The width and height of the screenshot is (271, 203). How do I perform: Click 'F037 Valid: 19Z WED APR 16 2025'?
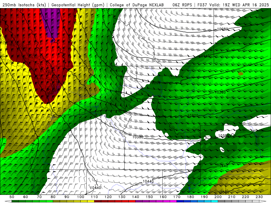[233, 5]
